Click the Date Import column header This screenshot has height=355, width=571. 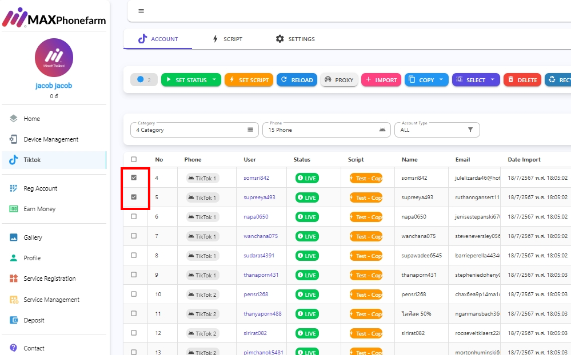[524, 160]
